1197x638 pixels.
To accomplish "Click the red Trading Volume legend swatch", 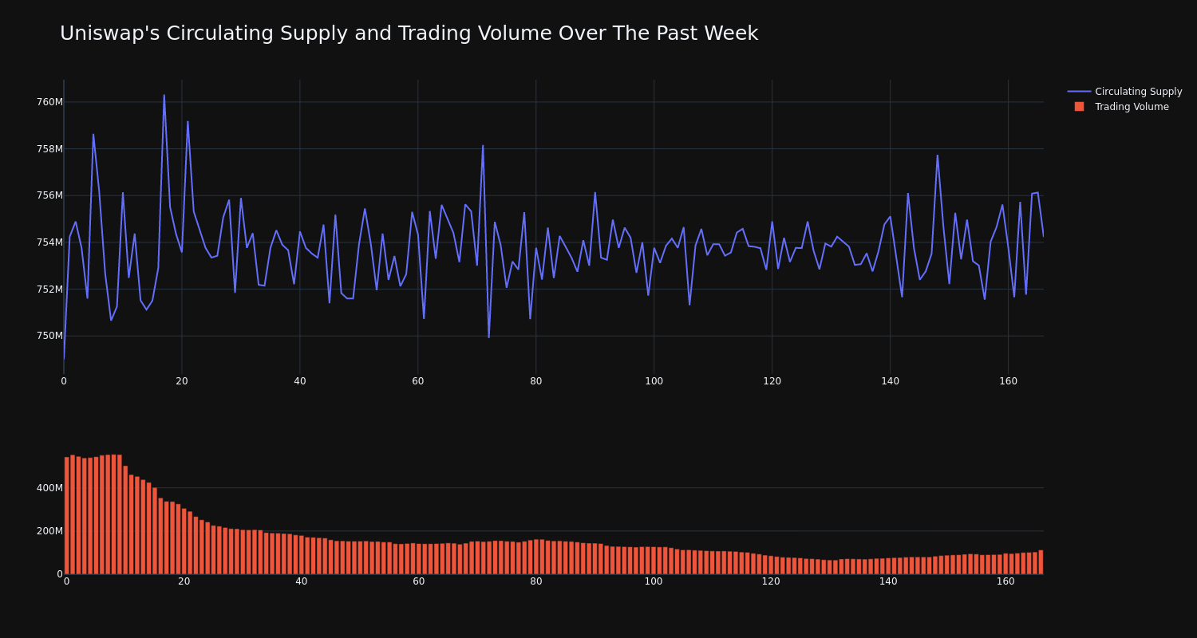I will point(1079,107).
